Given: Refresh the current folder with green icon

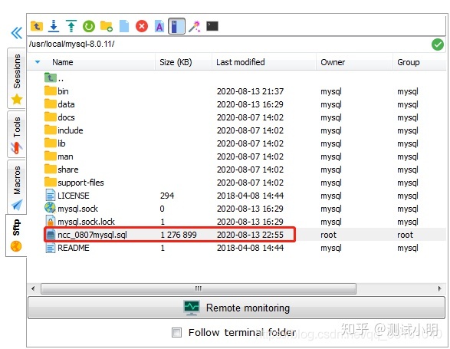Looking at the screenshot, I should point(89,26).
